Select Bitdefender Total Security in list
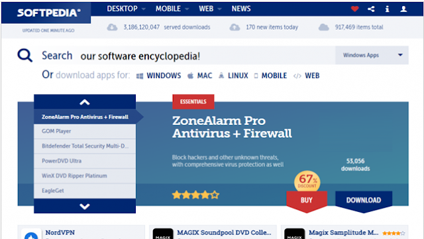424x239 pixels. pyautogui.click(x=85, y=146)
